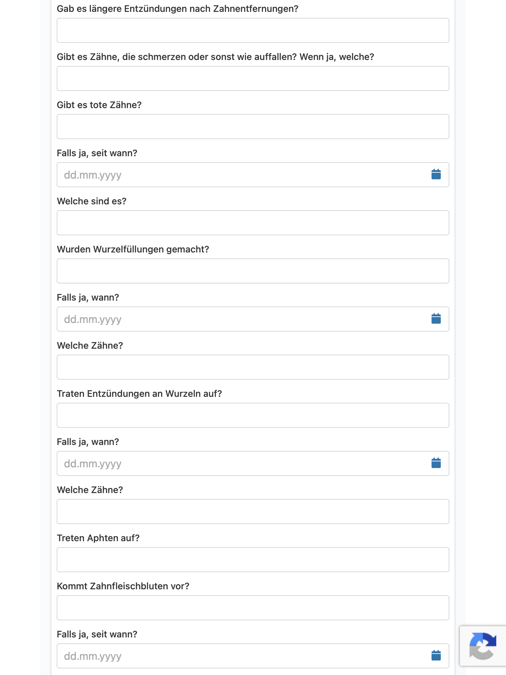Focus date field below 'Gibt es tote Zähne?'

(244, 175)
